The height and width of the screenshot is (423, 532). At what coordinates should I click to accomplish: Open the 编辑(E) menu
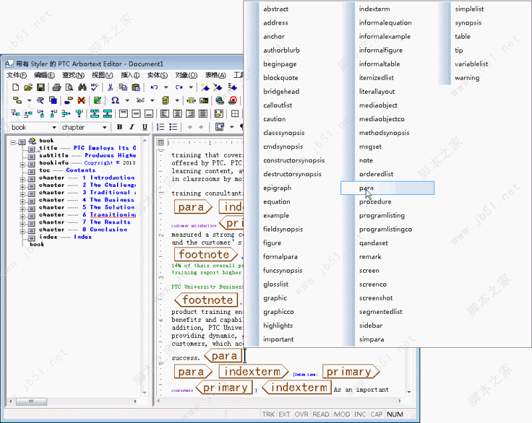tap(44, 75)
